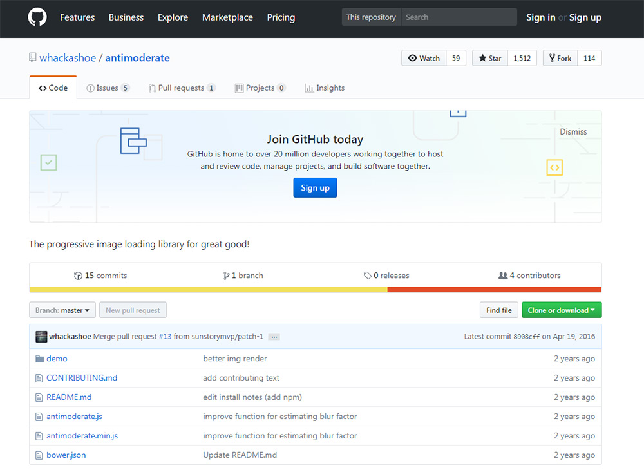The image size is (644, 470).
Task: Click the blue Sign up button
Action: [x=315, y=188]
